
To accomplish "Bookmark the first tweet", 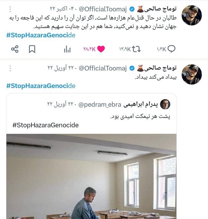I will pos(32,49).
